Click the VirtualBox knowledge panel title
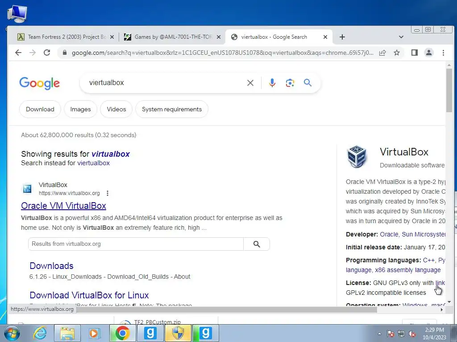This screenshot has width=457, height=342. [x=404, y=152]
